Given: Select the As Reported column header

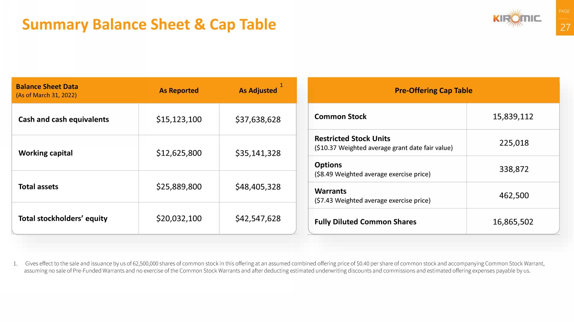Looking at the screenshot, I should coord(179,90).
